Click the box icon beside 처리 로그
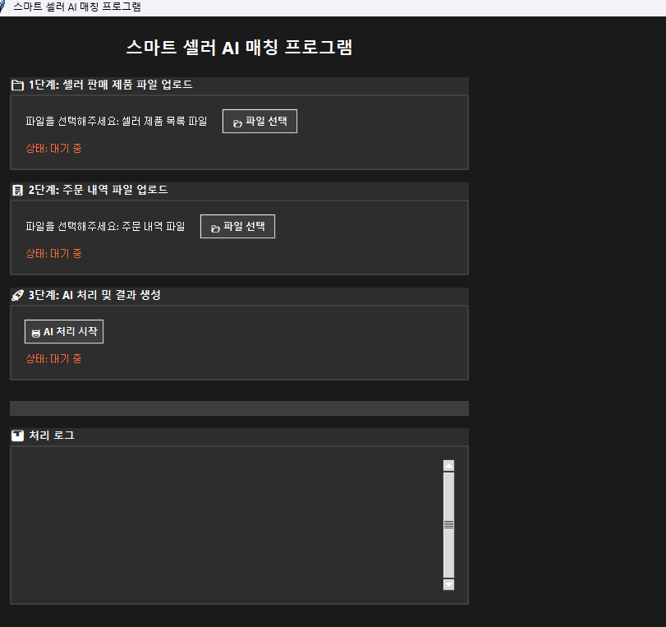This screenshot has height=627, width=666. click(17, 436)
